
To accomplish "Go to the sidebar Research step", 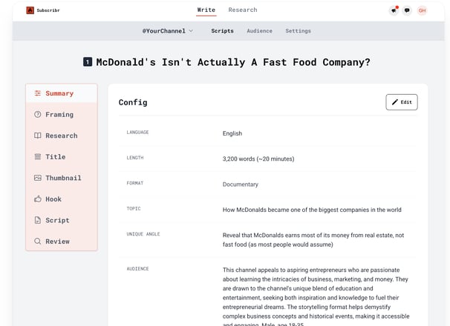I will click(62, 136).
